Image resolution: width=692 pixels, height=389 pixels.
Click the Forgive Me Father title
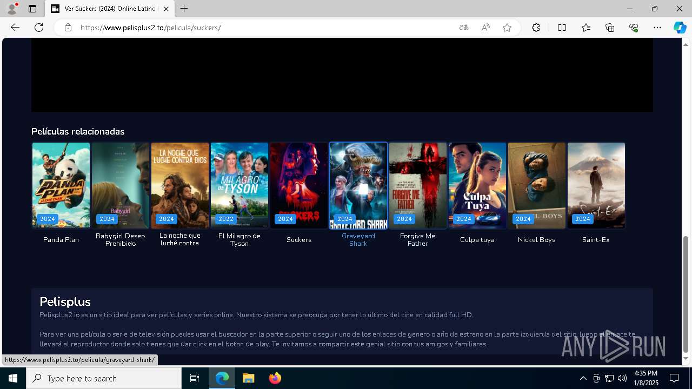[418, 239]
